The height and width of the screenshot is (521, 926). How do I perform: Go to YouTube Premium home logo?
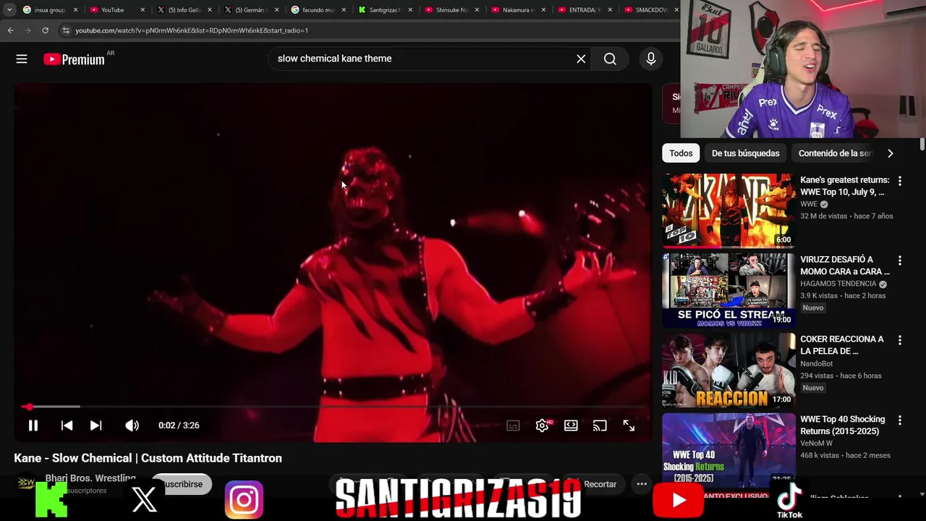coord(74,59)
